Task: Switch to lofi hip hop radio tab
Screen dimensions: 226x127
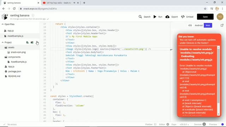Action: (x=59, y=3)
